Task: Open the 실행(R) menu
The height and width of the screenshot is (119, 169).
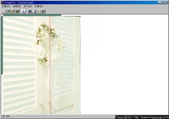Action: click(x=17, y=6)
